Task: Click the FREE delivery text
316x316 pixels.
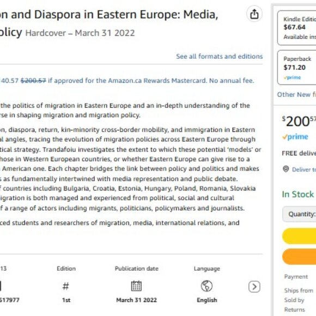Action: click(x=299, y=153)
